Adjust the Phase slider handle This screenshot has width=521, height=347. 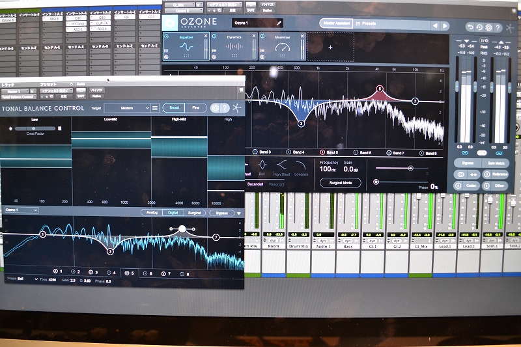tap(376, 182)
